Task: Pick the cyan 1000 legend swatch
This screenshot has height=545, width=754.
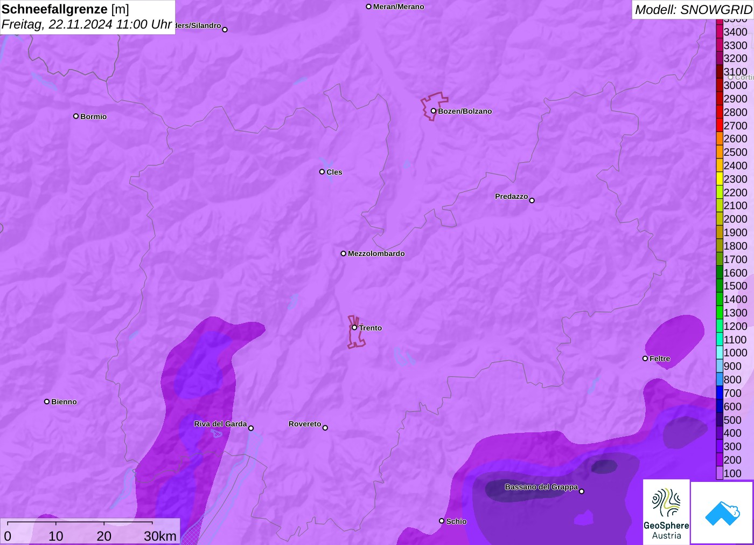Action: 720,353
